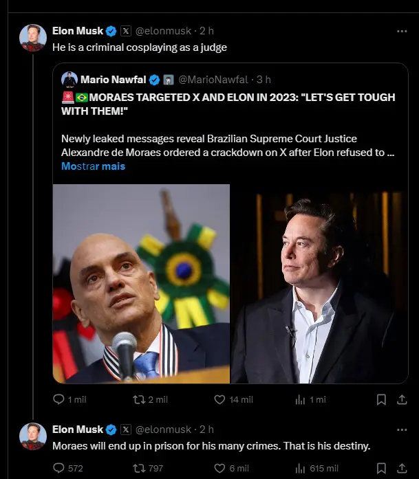This screenshot has width=419, height=479.
Task: Share the Moraes prison tweet
Action: click(400, 469)
